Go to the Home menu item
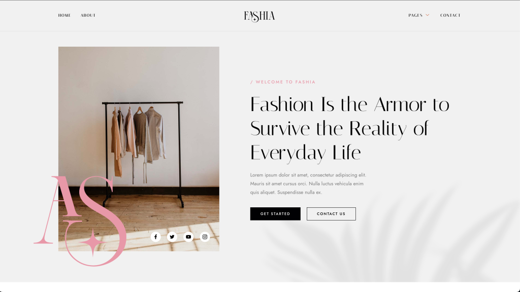This screenshot has width=520, height=292. 64,15
